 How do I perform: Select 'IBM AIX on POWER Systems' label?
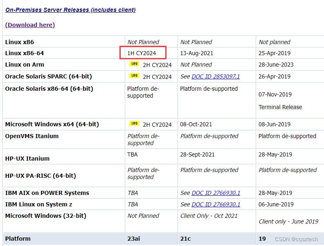[47, 193]
